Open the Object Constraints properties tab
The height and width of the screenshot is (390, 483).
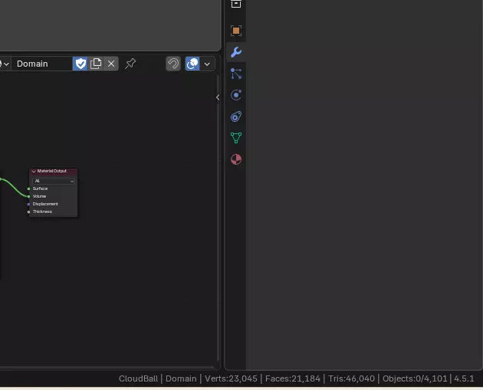click(236, 116)
